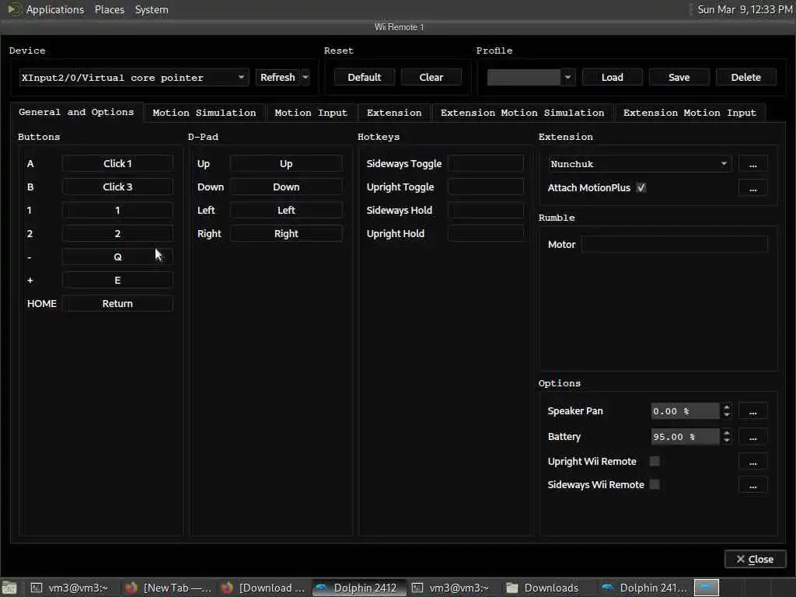Uncheck the Attach MotionPlus checkbox
Viewport: 796px width, 597px height.
click(x=641, y=188)
